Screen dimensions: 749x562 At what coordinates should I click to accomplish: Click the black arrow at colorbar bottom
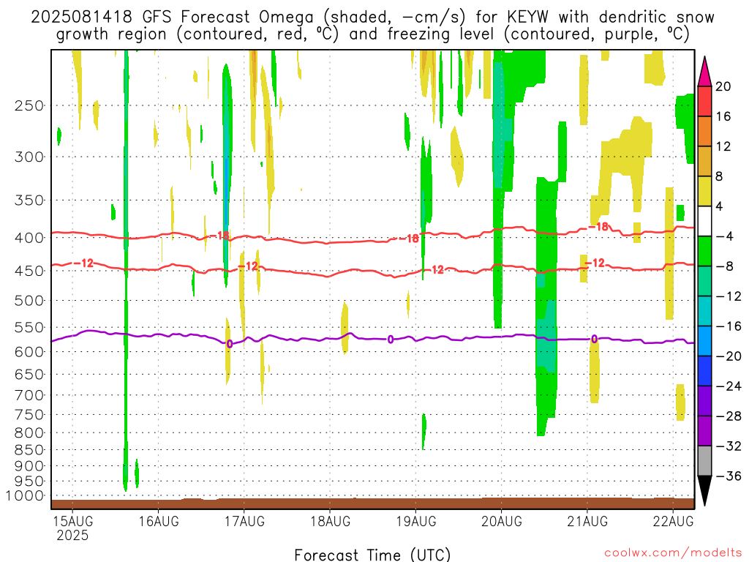pyautogui.click(x=704, y=491)
